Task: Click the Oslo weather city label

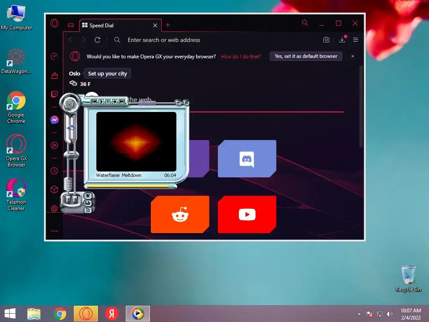Action: 75,74
